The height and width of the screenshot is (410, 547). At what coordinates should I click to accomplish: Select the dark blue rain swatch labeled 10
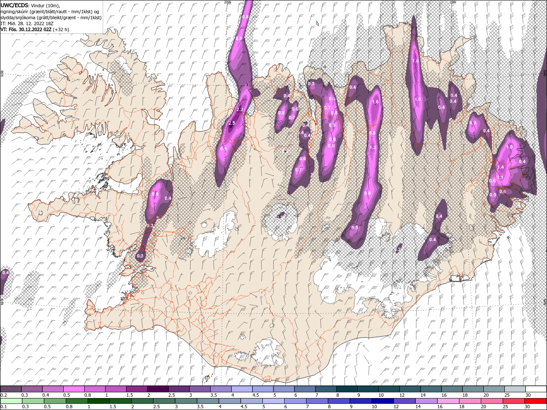click(382, 401)
